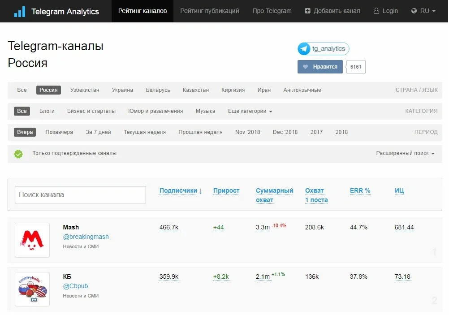The height and width of the screenshot is (315, 449).
Task: Expand Расширенный поиск options
Action: (405, 153)
